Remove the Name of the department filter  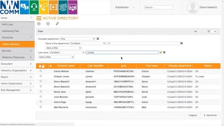point(181,43)
